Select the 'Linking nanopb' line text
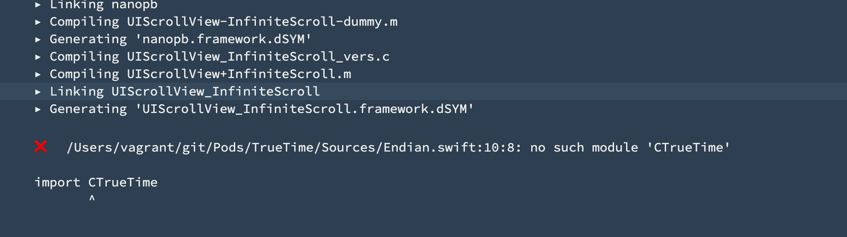 (x=104, y=5)
